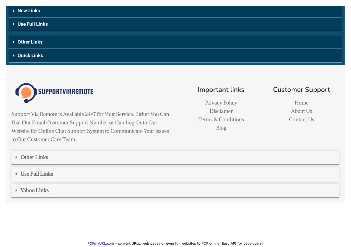The width and height of the screenshot is (351, 247).
Task: Open the About Us link
Action: tap(301, 111)
